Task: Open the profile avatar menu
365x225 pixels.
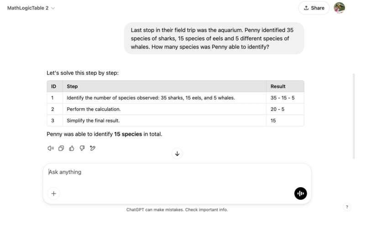Action: pos(339,8)
